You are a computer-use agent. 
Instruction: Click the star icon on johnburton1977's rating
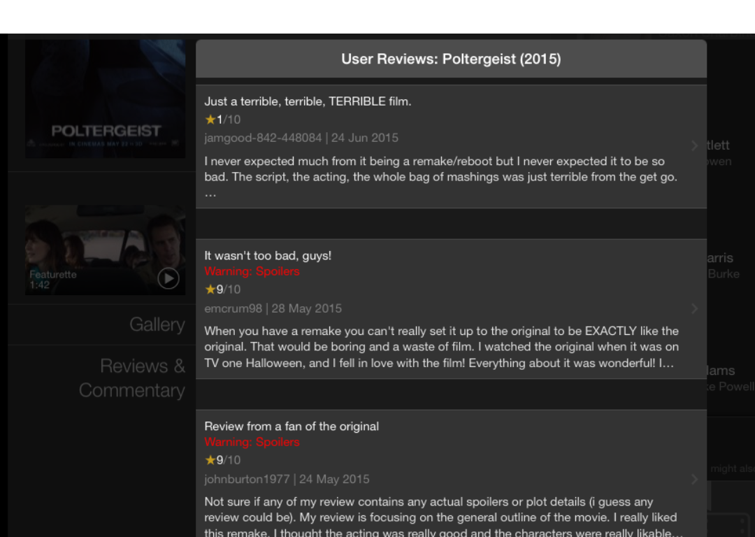coord(210,459)
